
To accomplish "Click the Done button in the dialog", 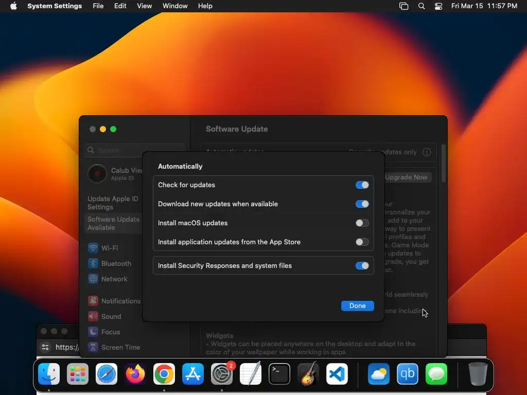I will click(x=357, y=306).
